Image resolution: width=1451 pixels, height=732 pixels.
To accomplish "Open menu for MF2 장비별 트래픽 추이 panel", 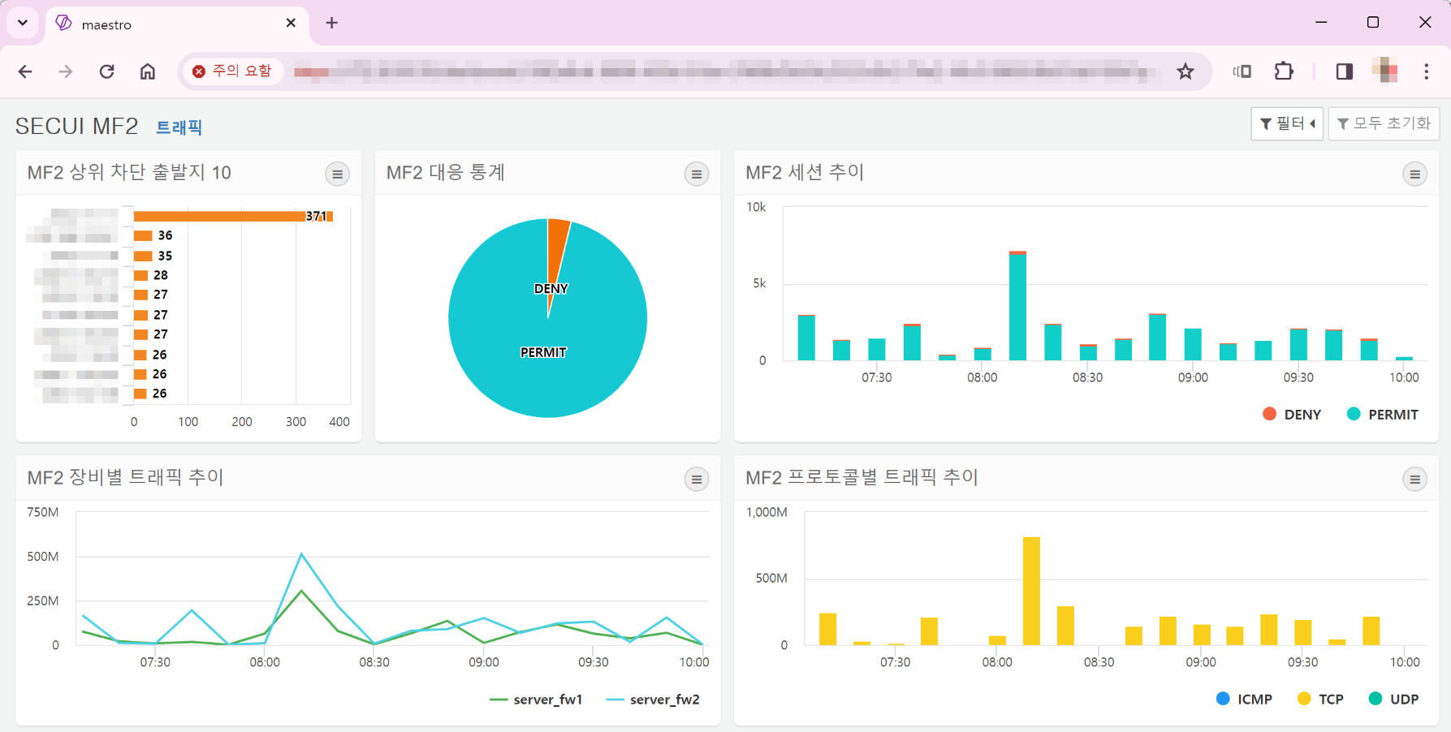I will 696,480.
